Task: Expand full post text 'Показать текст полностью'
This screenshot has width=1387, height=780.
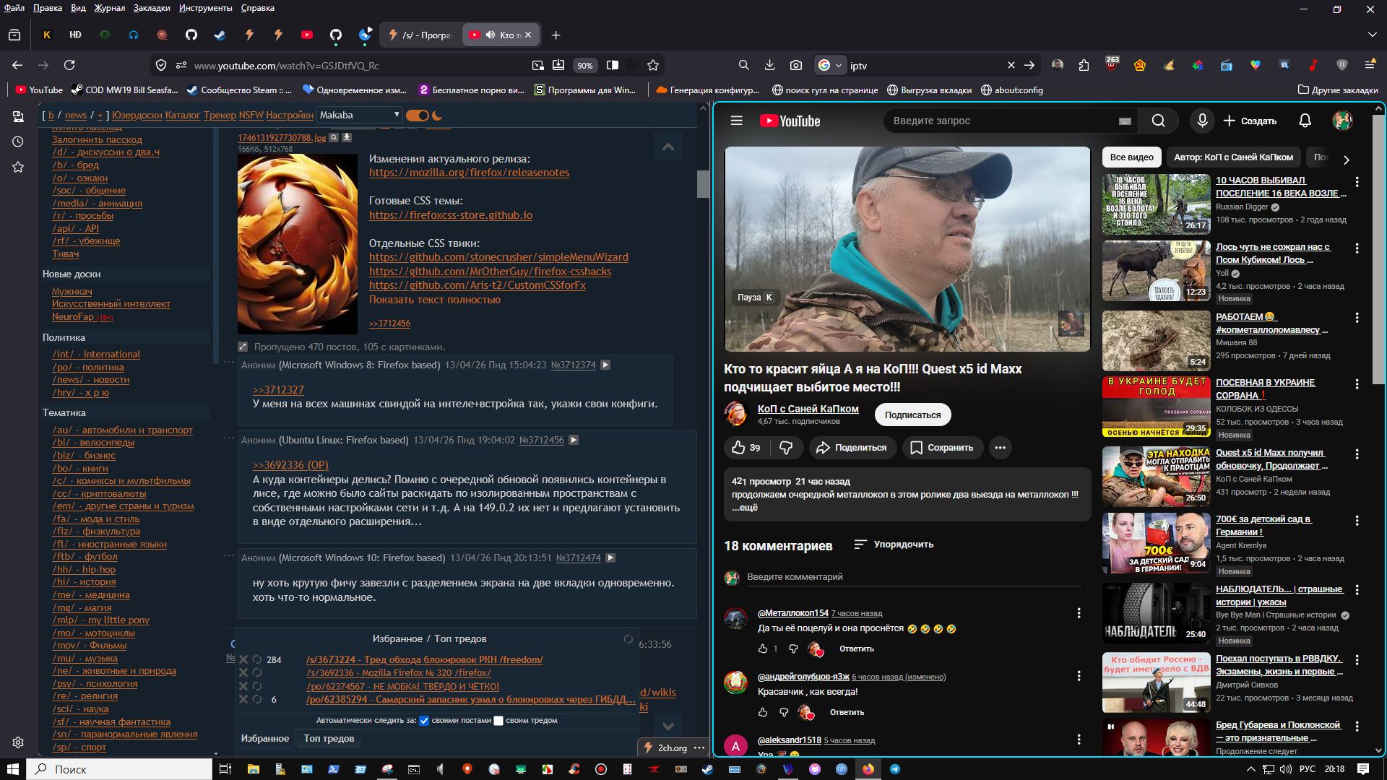Action: (x=435, y=300)
